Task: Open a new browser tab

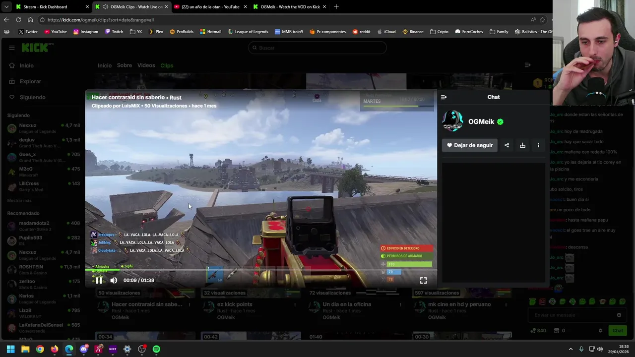Action: click(336, 7)
